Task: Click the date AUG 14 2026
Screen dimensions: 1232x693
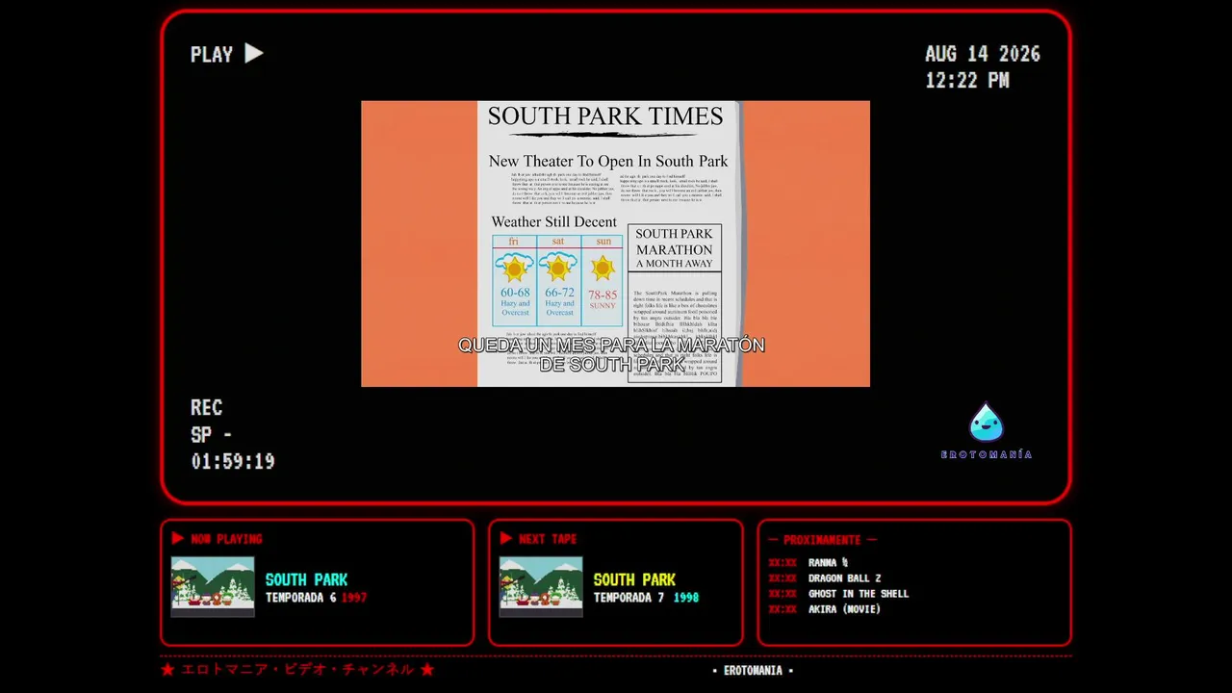Action: point(983,54)
